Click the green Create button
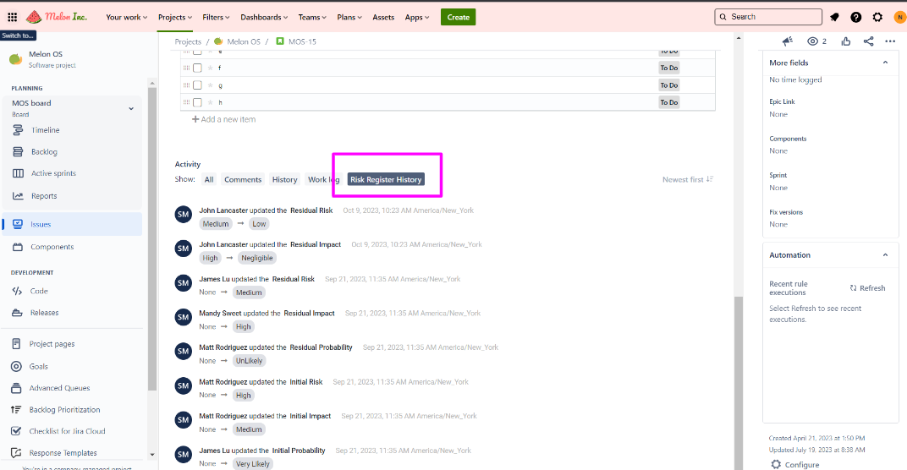907x470 pixels. [458, 17]
